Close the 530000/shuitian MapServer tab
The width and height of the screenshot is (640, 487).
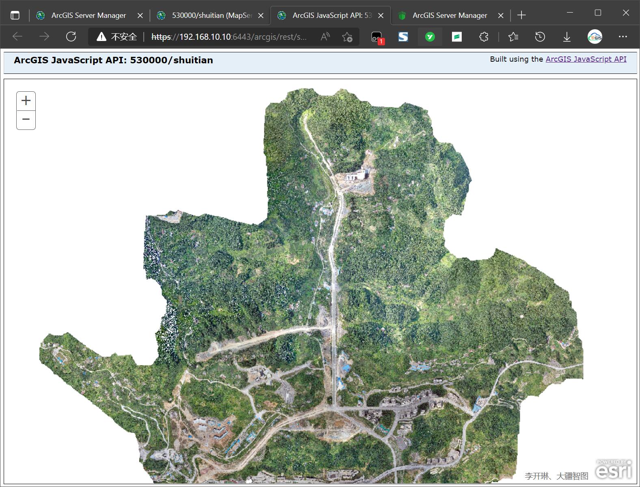click(261, 15)
